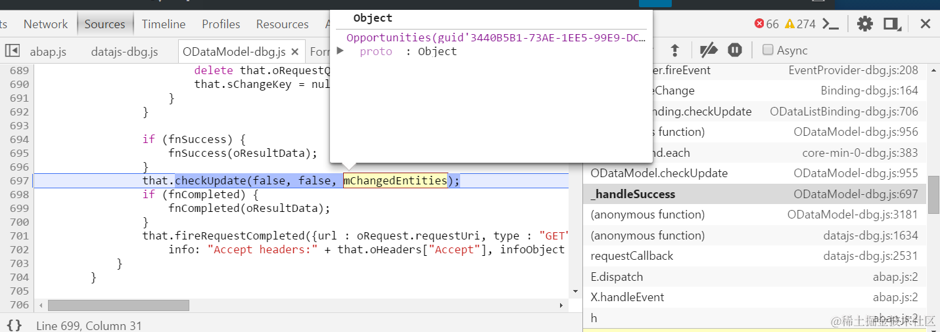This screenshot has height=332, width=940.
Task: Step out of current function
Action: pos(674,51)
